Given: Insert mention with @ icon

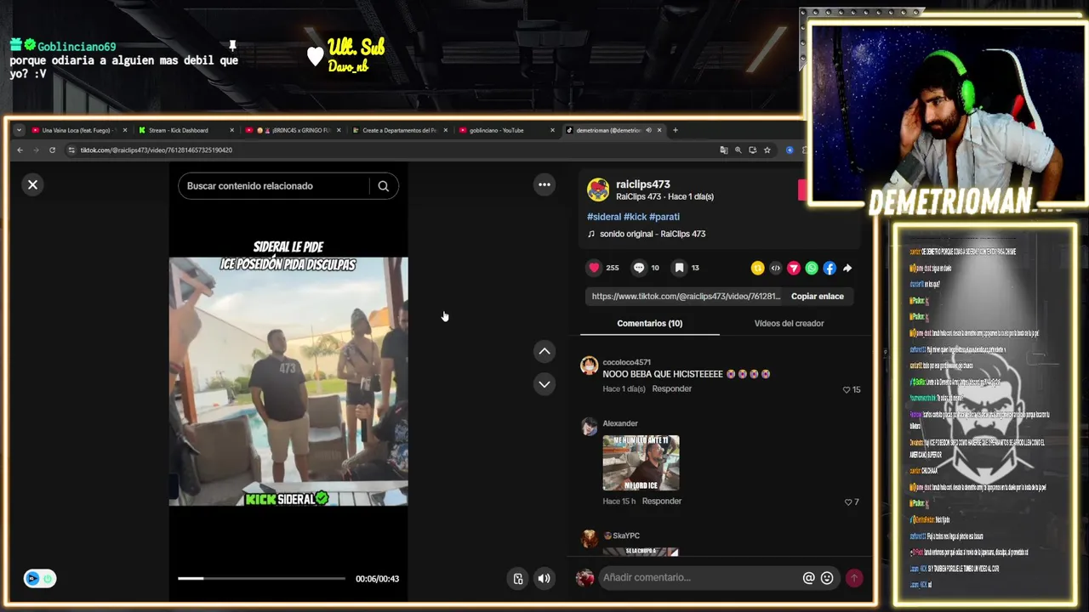Looking at the screenshot, I should [x=808, y=578].
